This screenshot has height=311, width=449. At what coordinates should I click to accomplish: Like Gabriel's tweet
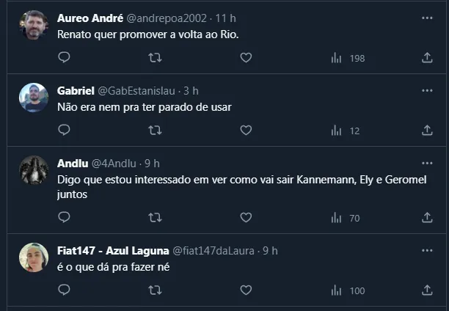(x=246, y=131)
